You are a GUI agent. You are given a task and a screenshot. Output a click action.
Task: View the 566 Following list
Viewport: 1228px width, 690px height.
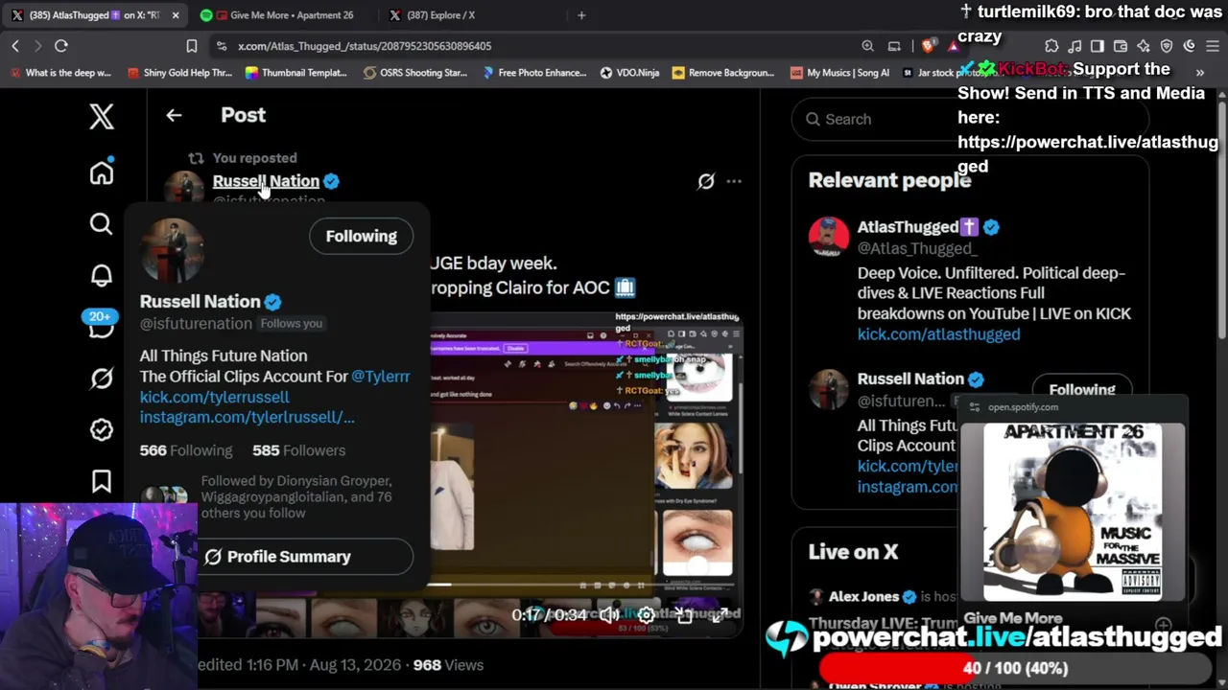[x=186, y=450]
